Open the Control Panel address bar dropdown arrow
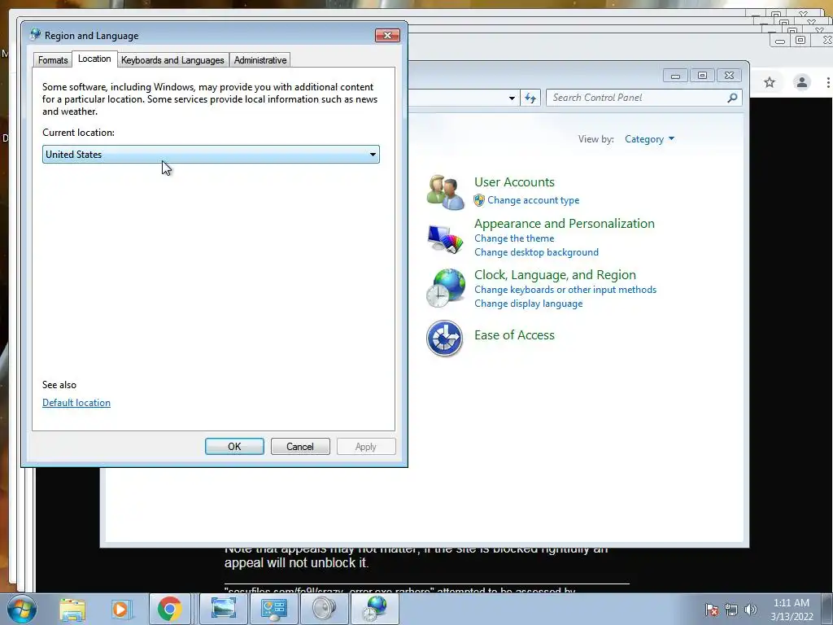The image size is (833, 625). pyautogui.click(x=512, y=98)
